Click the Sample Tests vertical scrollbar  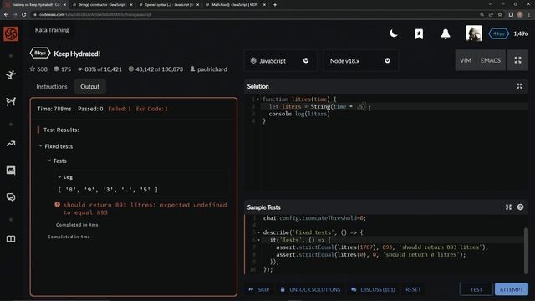(x=526, y=251)
